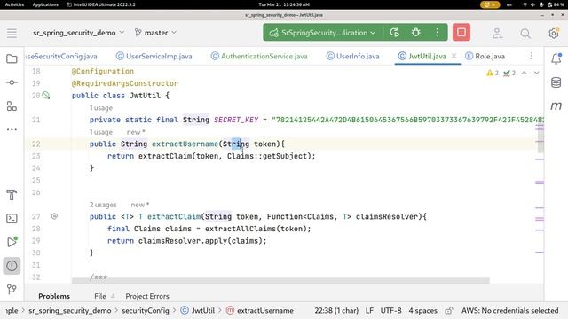This screenshot has height=319, width=568.
Task: Go to next highlighted error arrow
Action: [x=536, y=73]
